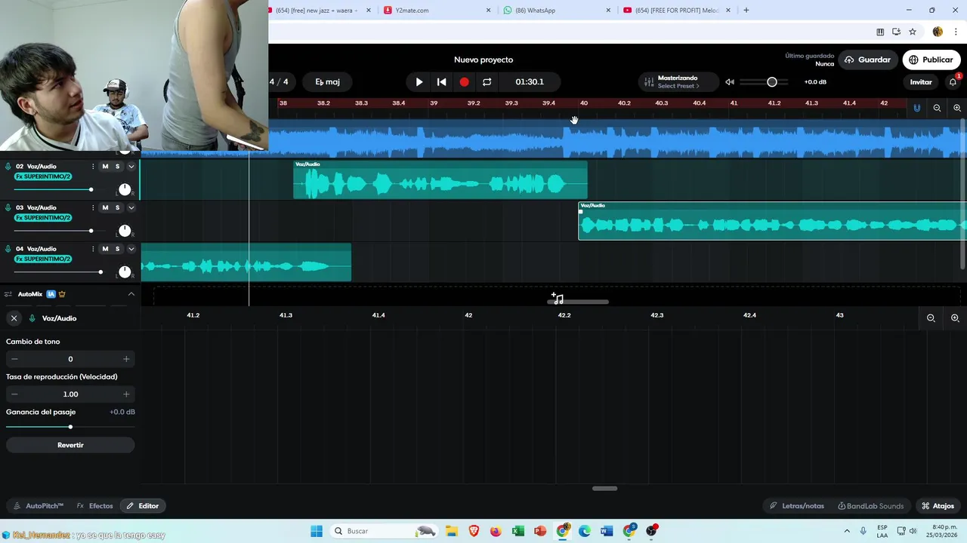Image resolution: width=967 pixels, height=543 pixels.
Task: Close the Voz/Audio editor panel
Action: point(14,318)
